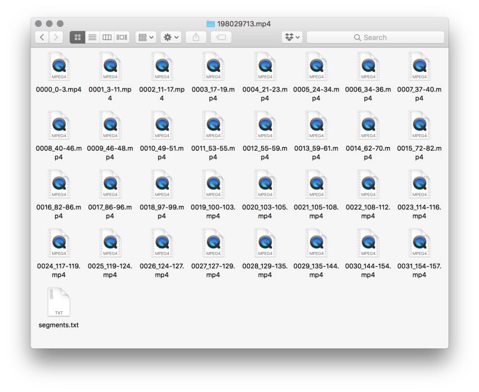The height and width of the screenshot is (392, 479).
Task: Select file 0006_34-36.mp4 icon
Action: pos(368,66)
